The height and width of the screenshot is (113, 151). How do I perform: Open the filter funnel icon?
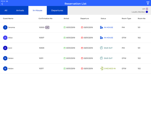(148, 3)
